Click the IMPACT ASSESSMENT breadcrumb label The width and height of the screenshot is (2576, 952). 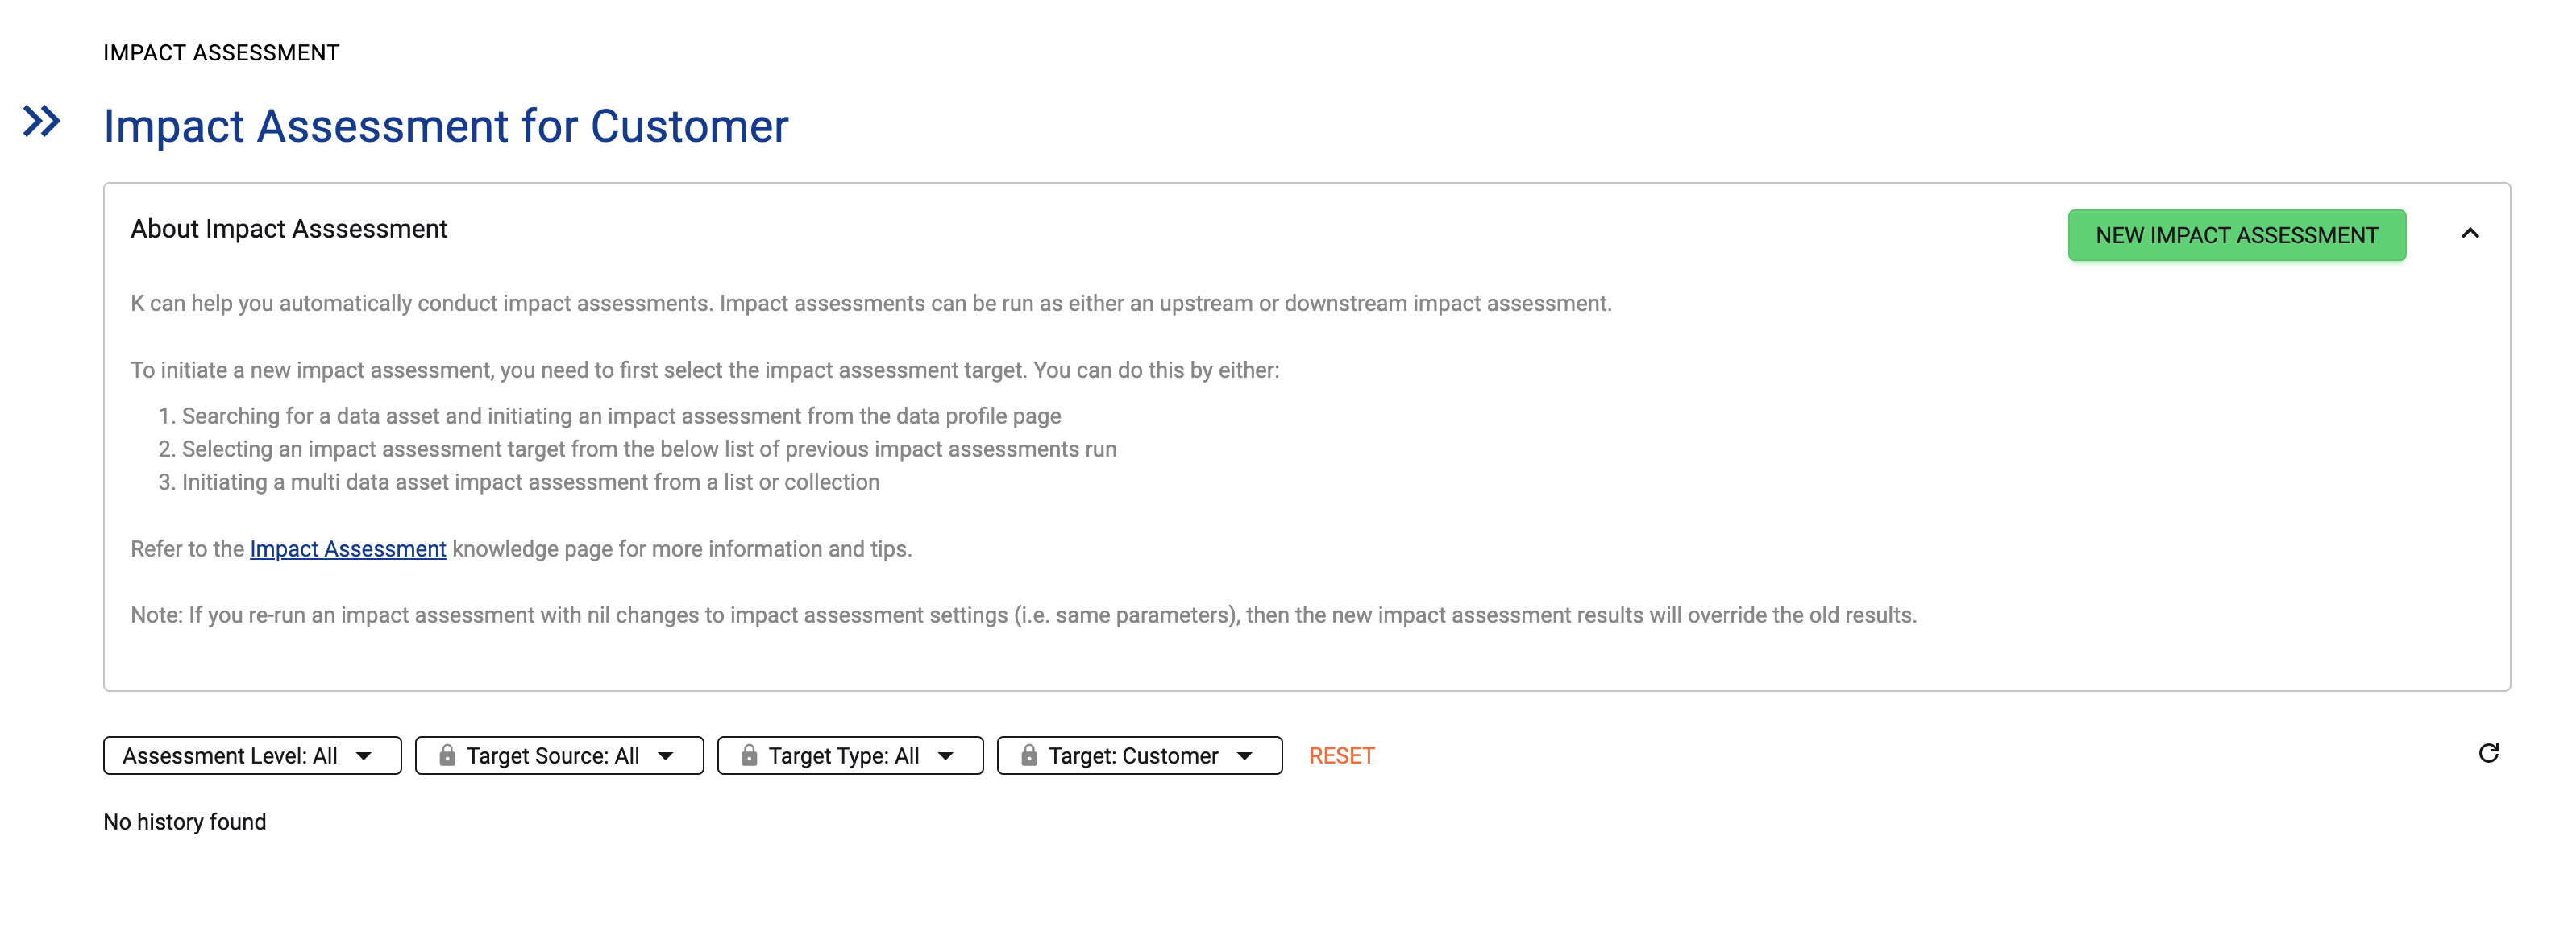[221, 53]
